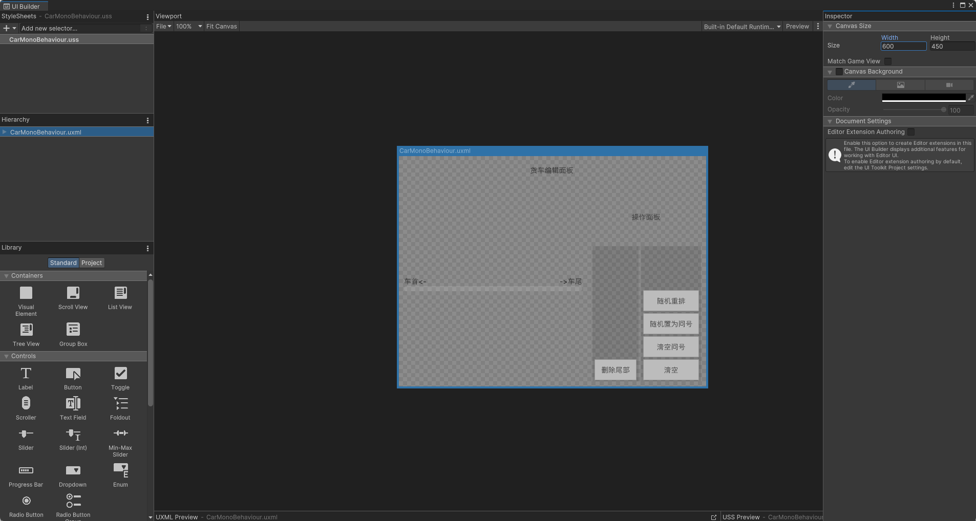This screenshot has height=521, width=976.
Task: Pick the Radio Button Group control icon
Action: (x=73, y=501)
